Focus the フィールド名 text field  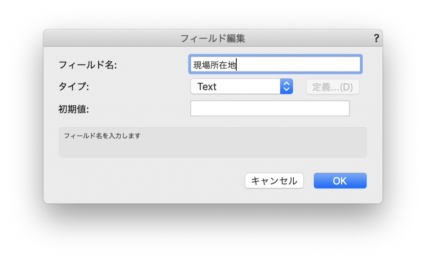275,65
